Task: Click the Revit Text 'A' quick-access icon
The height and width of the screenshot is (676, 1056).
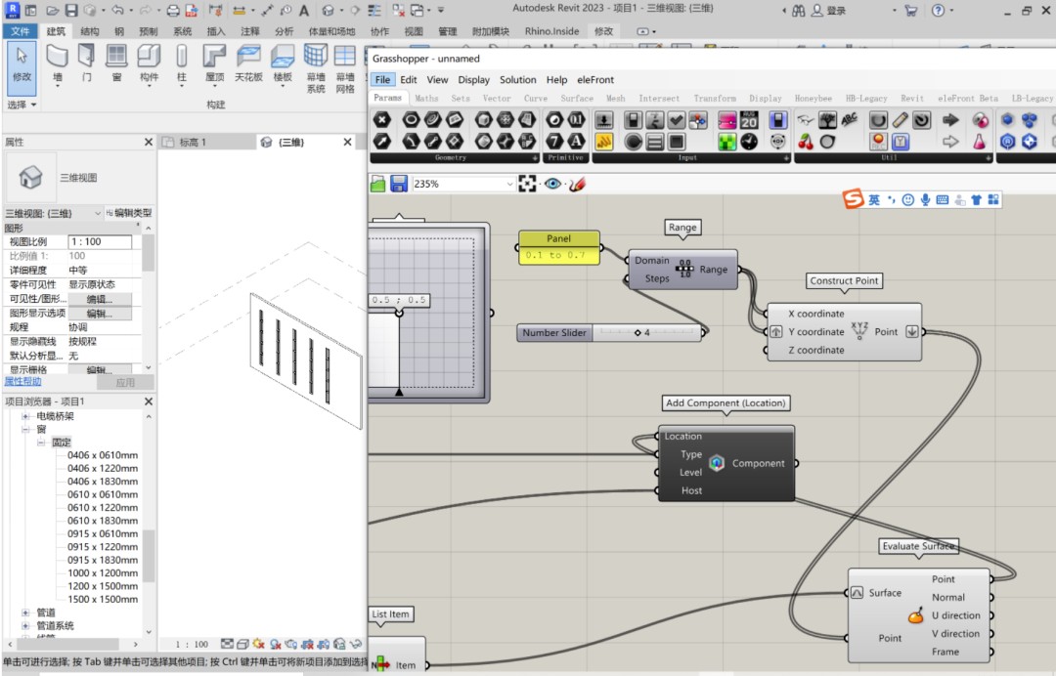Action: [x=304, y=10]
